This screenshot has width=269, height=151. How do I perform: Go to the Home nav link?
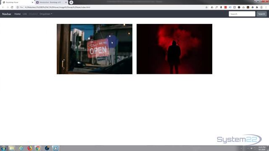point(18,14)
